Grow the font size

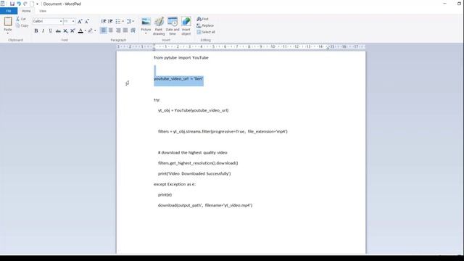tap(80, 21)
